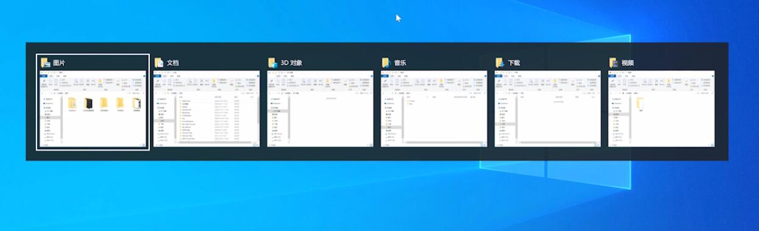Select the 下载 window preview

(547, 108)
